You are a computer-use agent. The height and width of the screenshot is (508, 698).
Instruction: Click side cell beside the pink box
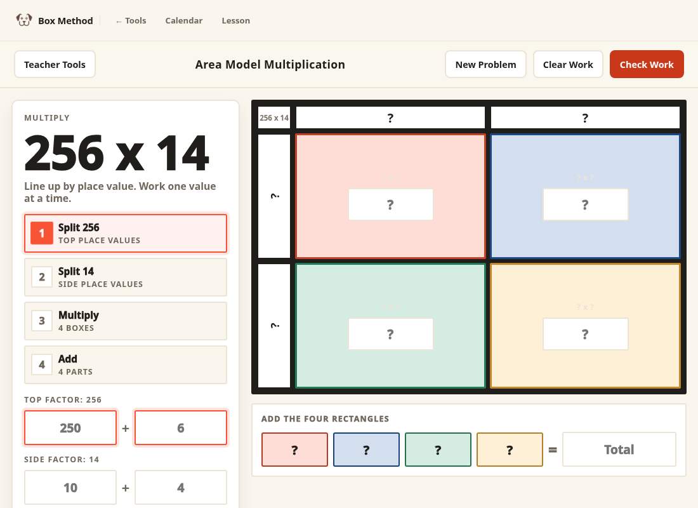[274, 196]
